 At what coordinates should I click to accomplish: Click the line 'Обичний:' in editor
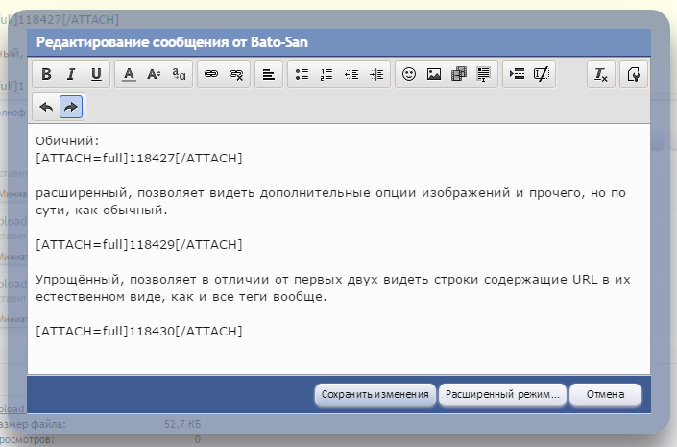67,141
